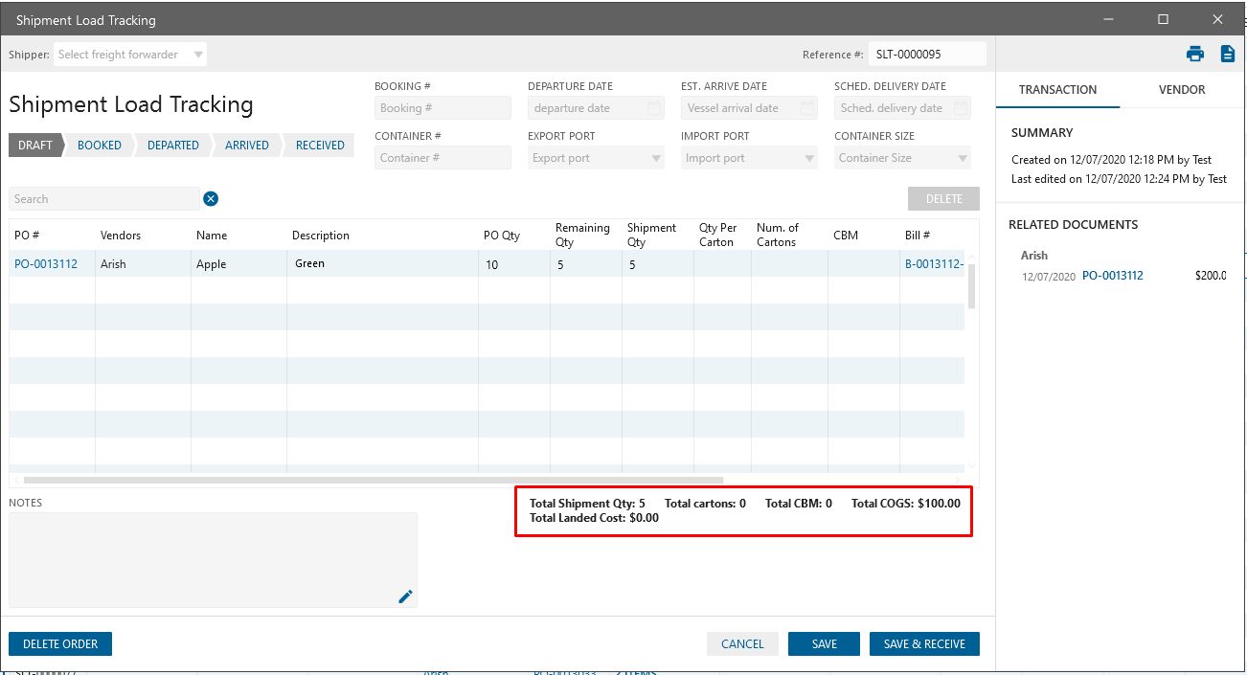Set status to Booked stage

coord(100,146)
